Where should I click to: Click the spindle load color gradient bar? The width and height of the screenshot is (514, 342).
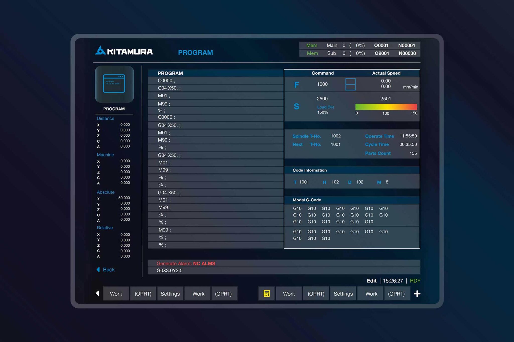pyautogui.click(x=386, y=107)
